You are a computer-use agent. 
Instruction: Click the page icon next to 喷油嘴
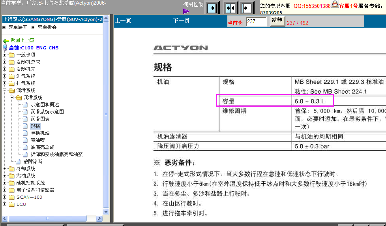[x=25, y=140]
